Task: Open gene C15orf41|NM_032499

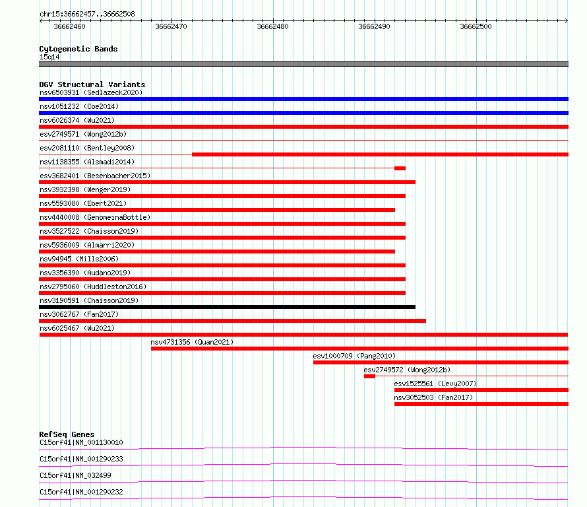Action: coord(75,475)
